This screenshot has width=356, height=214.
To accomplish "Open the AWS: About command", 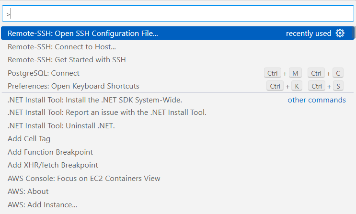I will 178,191.
